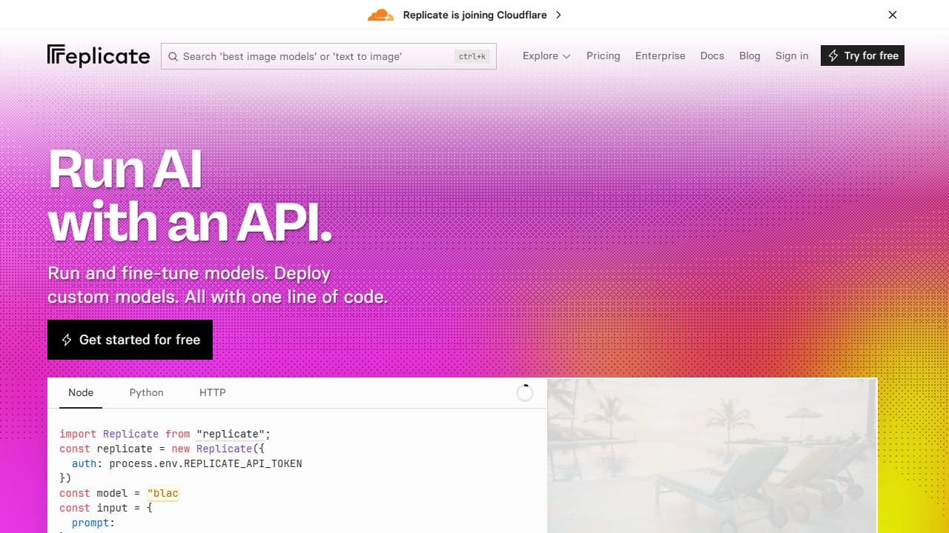The width and height of the screenshot is (949, 533).
Task: Click the loading spinner in code panel
Action: (x=524, y=392)
